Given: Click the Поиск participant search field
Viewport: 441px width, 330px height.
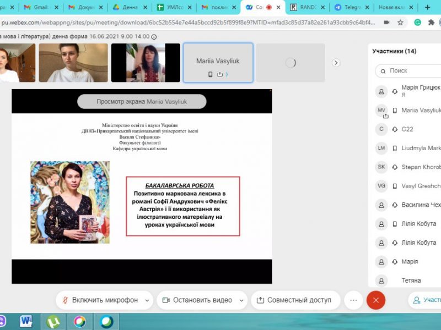Looking at the screenshot, I should (411, 71).
